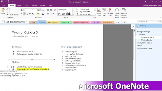
Task: Check the Need to hire task checkbox
Action: pyautogui.click(x=10, y=67)
